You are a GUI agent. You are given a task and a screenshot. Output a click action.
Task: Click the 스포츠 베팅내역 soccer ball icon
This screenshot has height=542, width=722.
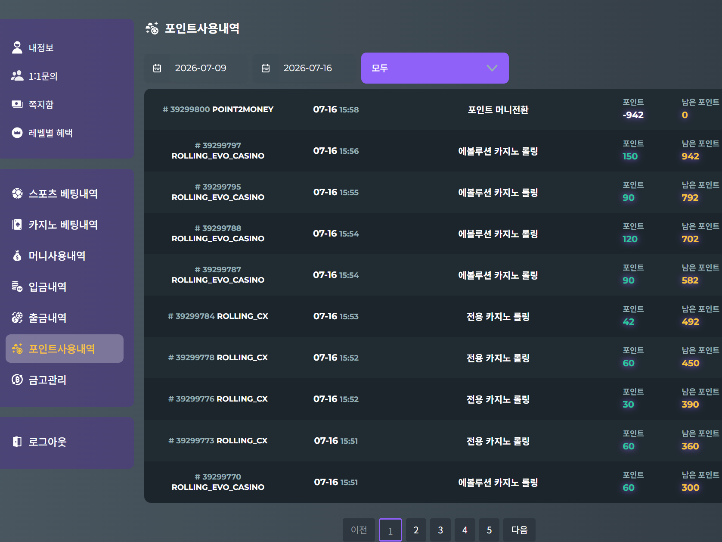click(x=17, y=193)
